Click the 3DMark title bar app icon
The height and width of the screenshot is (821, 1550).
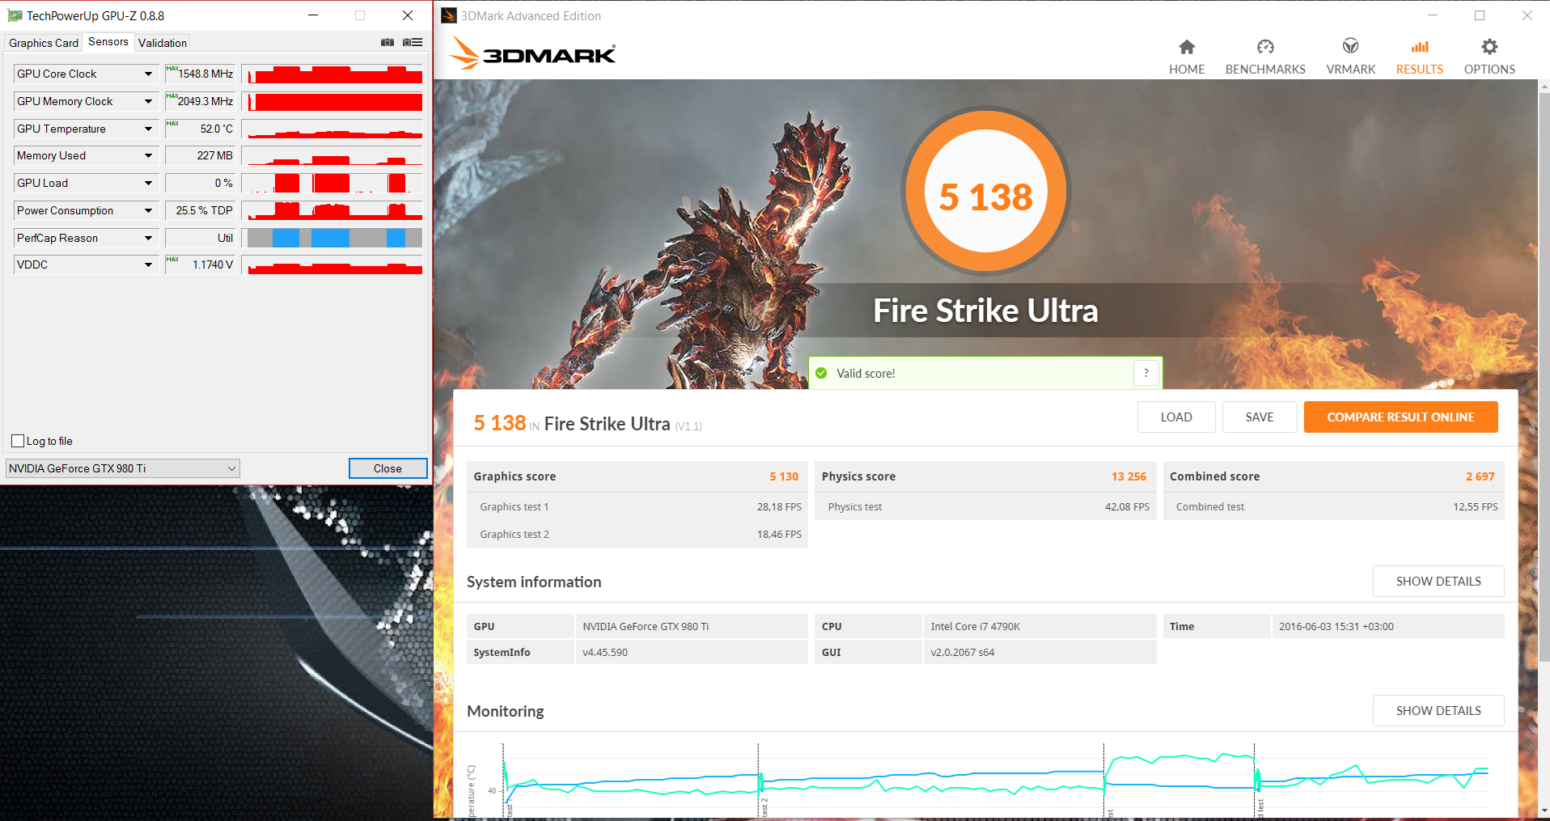pyautogui.click(x=449, y=15)
